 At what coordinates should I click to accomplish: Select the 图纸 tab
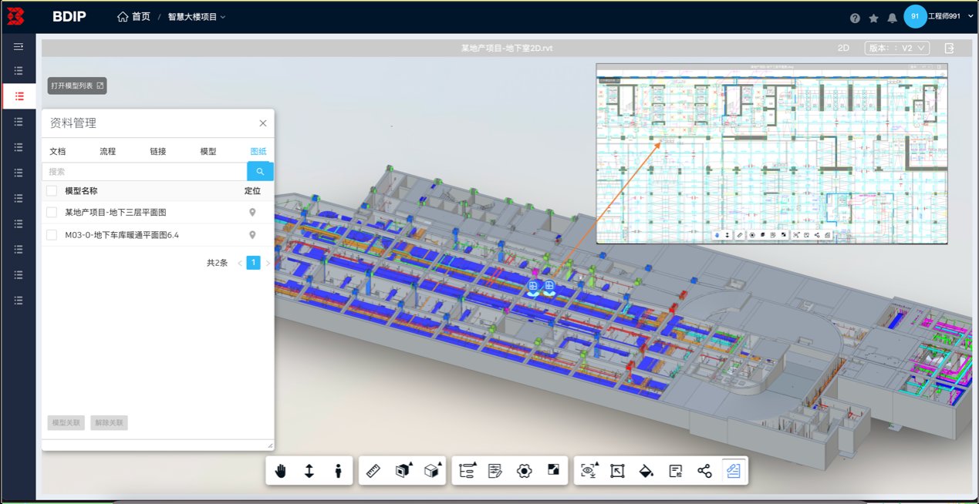tap(258, 152)
